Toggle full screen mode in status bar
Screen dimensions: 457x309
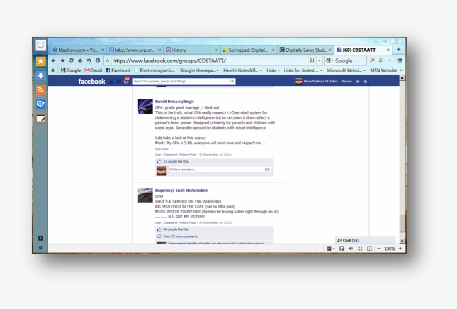tap(361, 248)
